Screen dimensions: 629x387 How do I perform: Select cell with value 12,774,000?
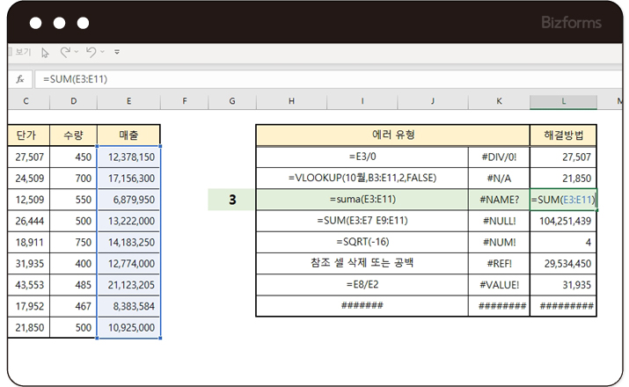128,264
